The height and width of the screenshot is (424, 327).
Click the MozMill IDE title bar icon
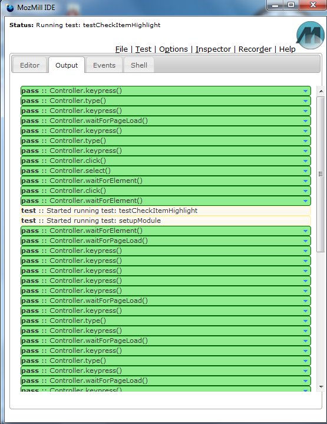coord(10,8)
